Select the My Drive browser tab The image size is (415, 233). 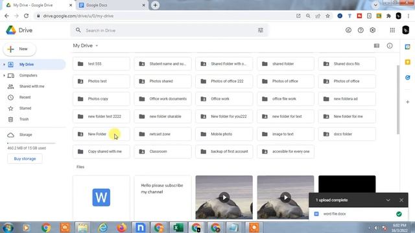(39, 5)
